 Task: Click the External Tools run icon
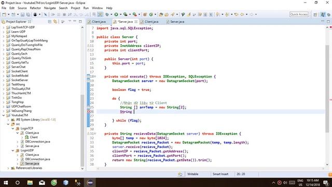coord(135,15)
